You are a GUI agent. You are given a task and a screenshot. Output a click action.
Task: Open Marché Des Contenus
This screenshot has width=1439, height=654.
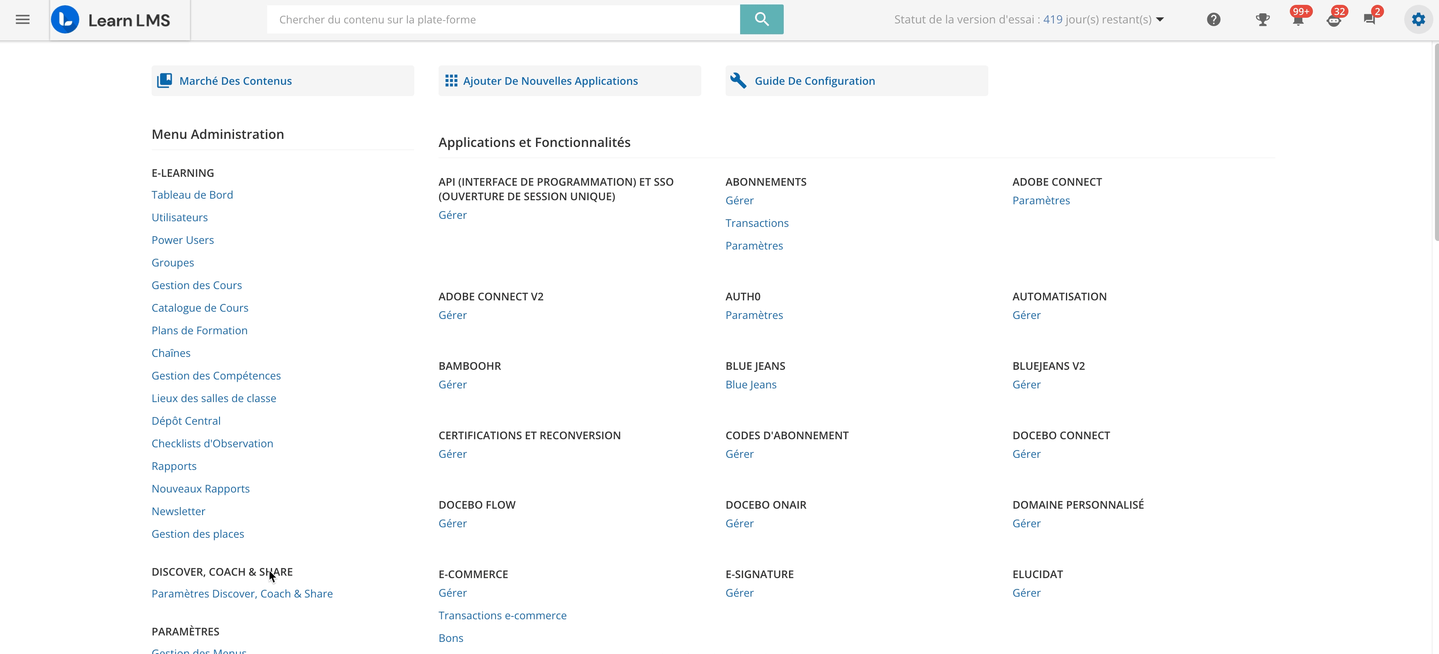pyautogui.click(x=283, y=81)
